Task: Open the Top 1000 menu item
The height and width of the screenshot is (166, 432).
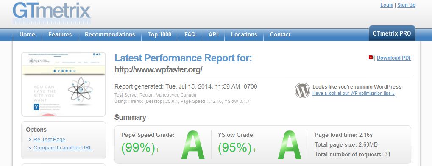Action: tap(159, 35)
